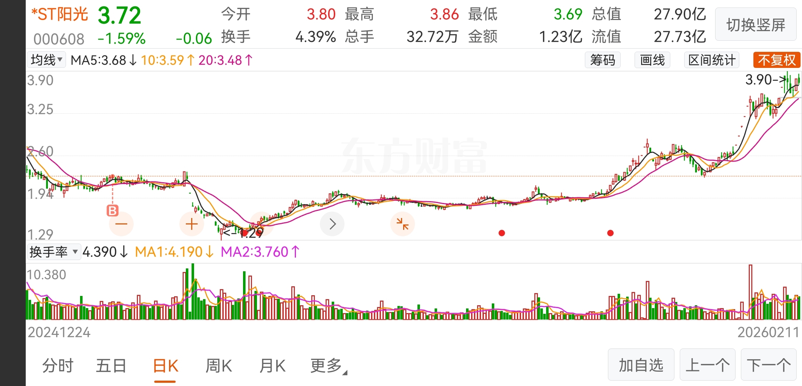Enable 筹码 chip distribution view

click(603, 60)
